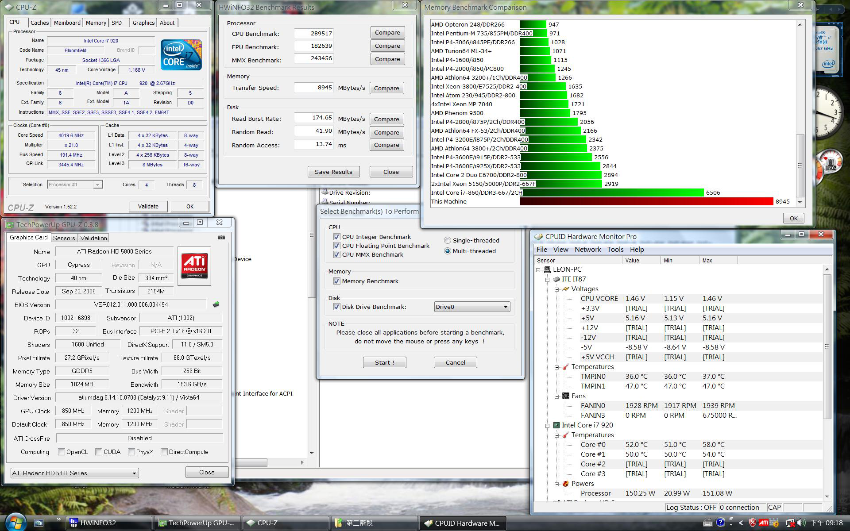Click the Validate button in CPU-Z
850x531 pixels.
[148, 206]
